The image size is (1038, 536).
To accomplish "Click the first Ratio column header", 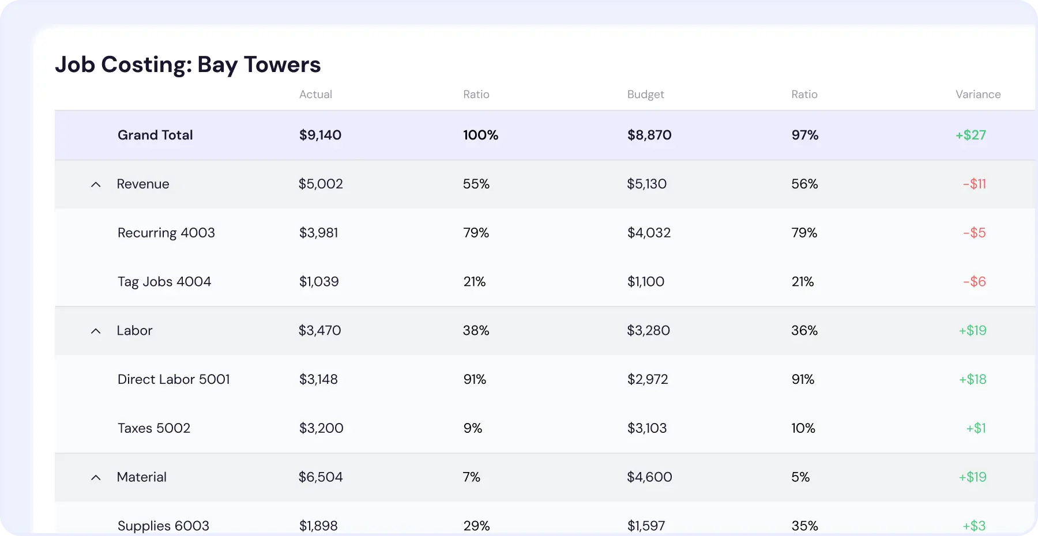I will [476, 95].
